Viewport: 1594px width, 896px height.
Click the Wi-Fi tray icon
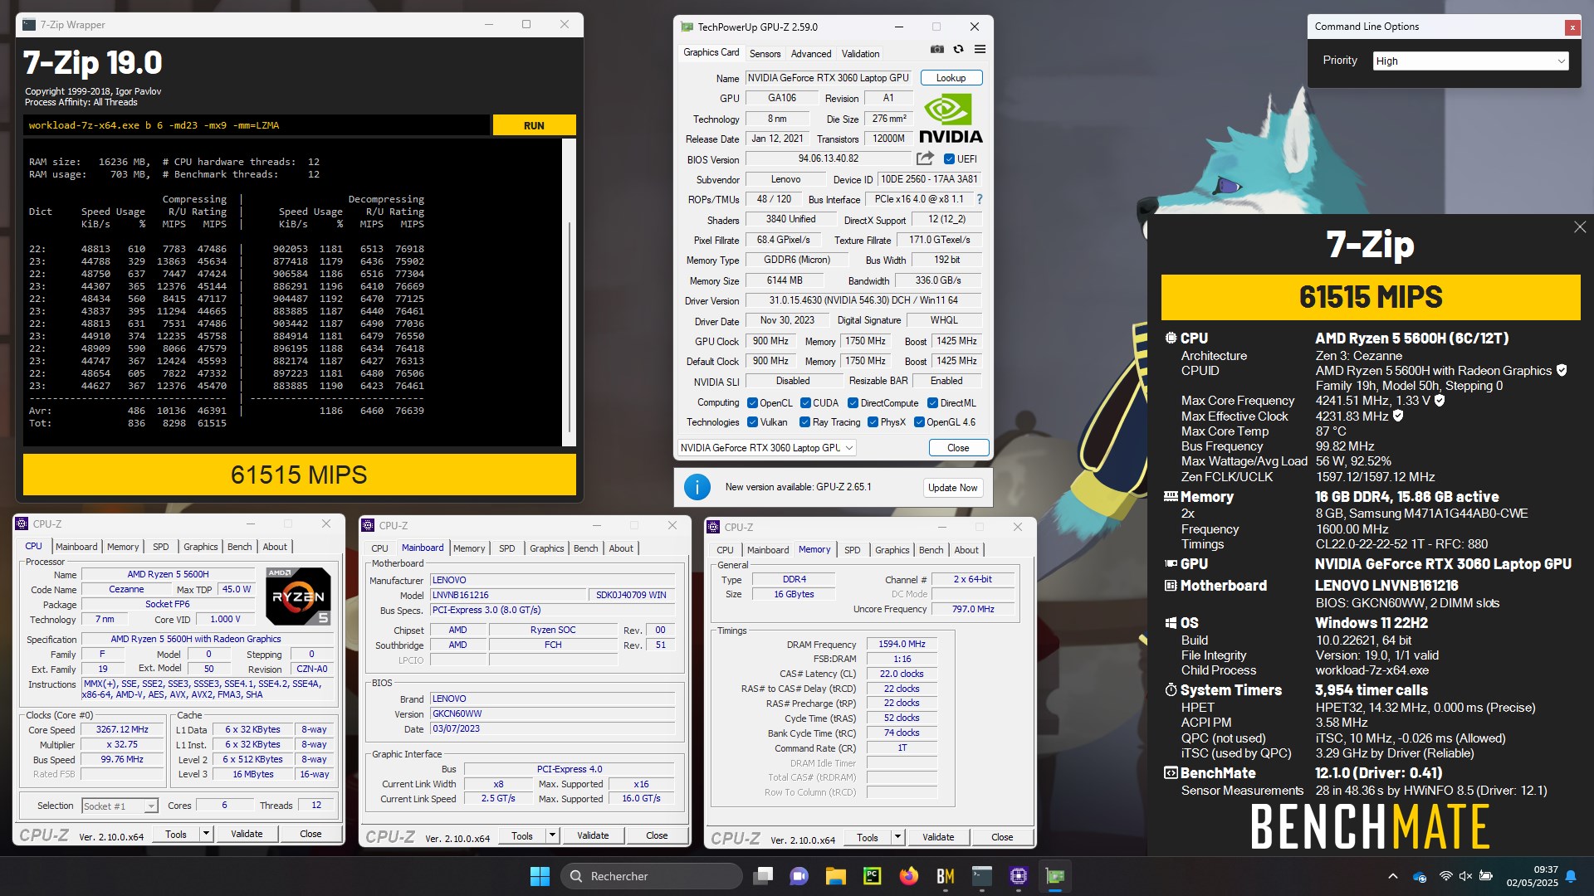[1445, 876]
